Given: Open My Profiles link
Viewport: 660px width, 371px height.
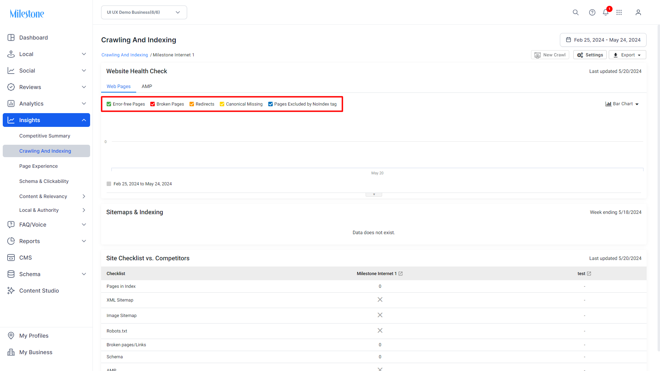Looking at the screenshot, I should (34, 336).
